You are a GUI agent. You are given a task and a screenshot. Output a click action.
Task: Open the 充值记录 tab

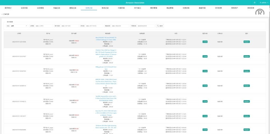pyautogui.click(x=57, y=8)
